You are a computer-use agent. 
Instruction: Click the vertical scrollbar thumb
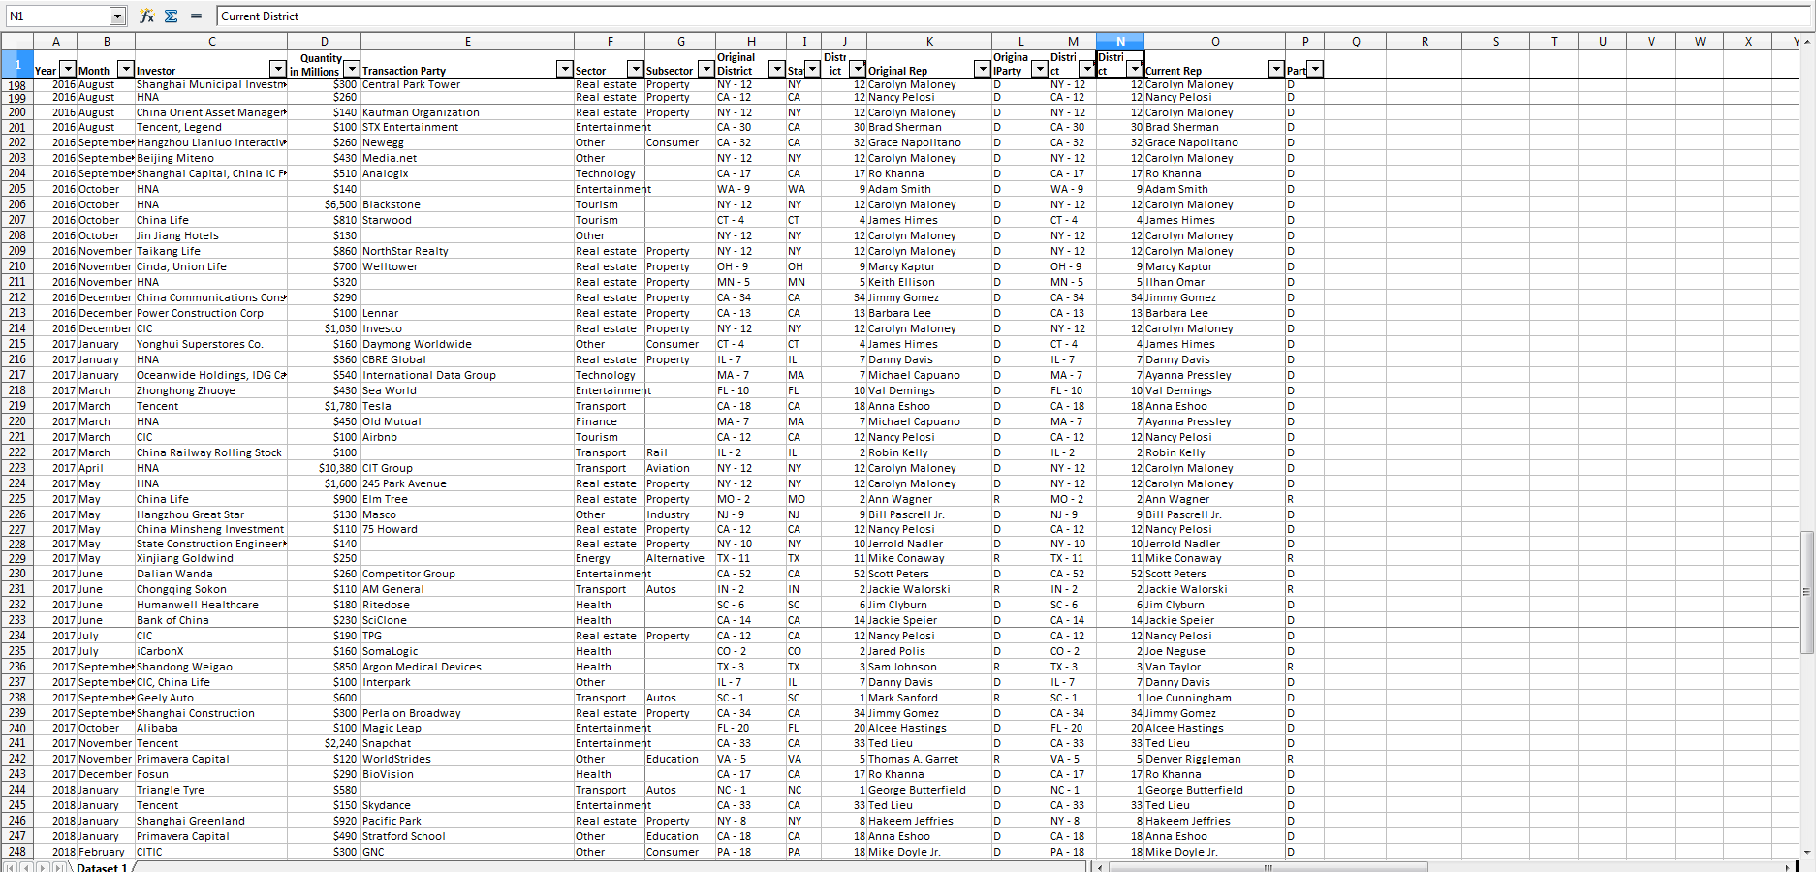tap(1807, 593)
